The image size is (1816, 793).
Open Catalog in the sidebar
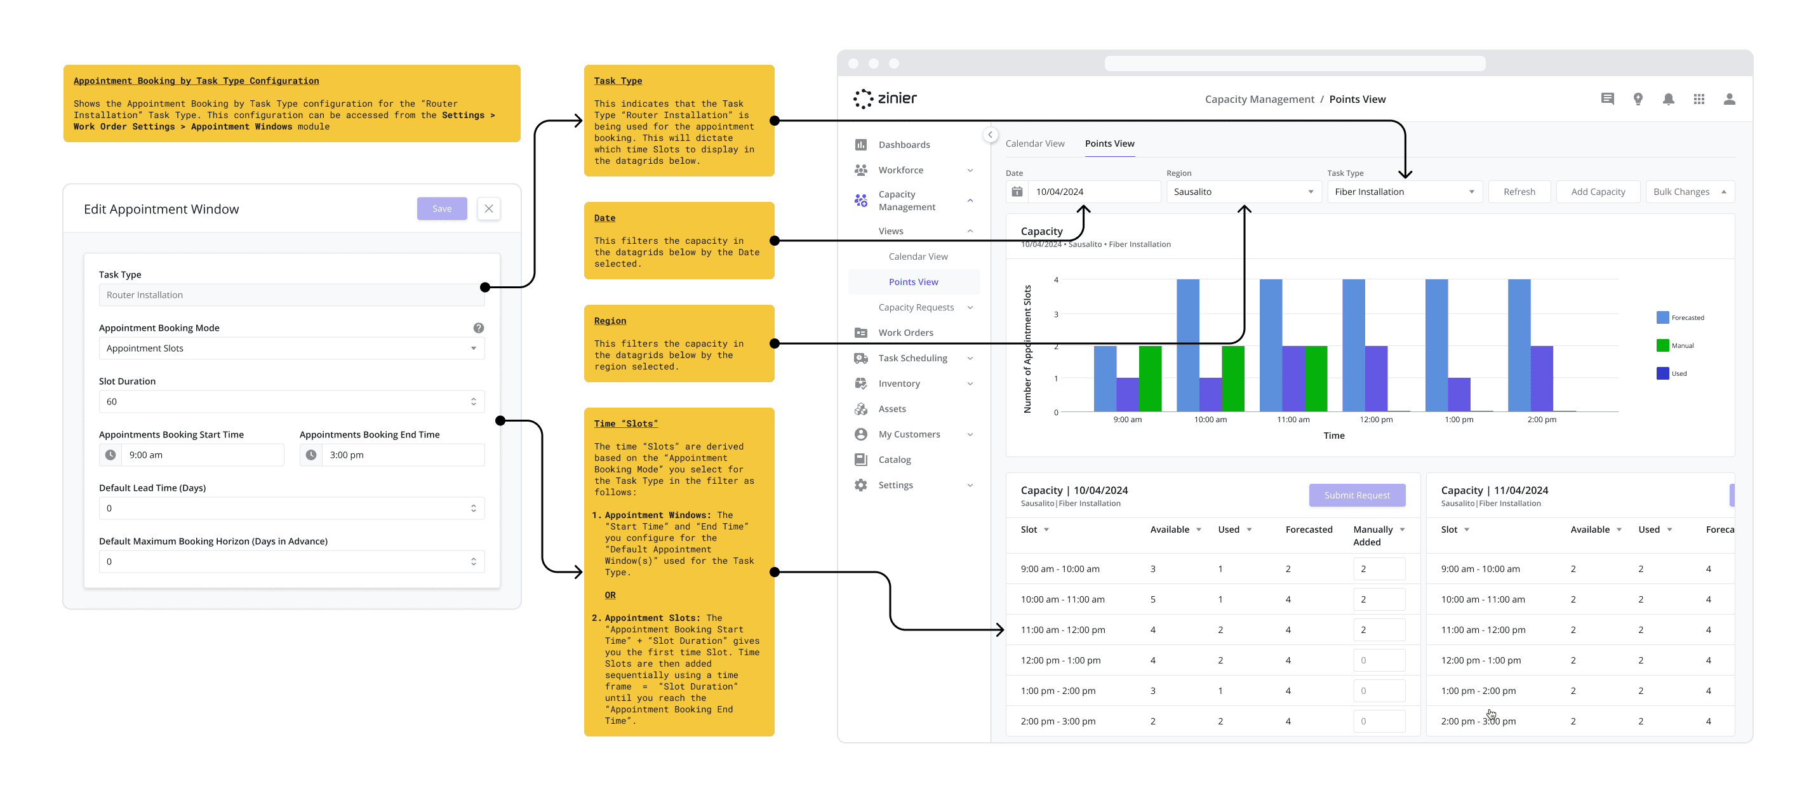click(894, 460)
